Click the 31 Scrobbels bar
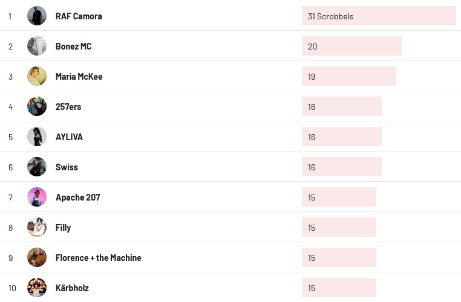Image resolution: width=461 pixels, height=302 pixels. (x=378, y=16)
